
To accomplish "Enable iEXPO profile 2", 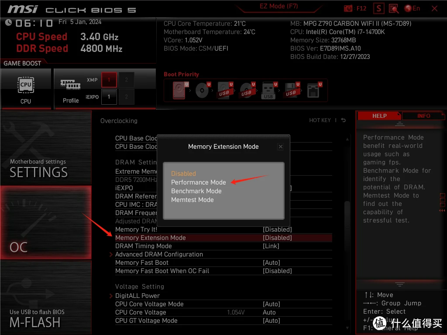I will [x=126, y=97].
